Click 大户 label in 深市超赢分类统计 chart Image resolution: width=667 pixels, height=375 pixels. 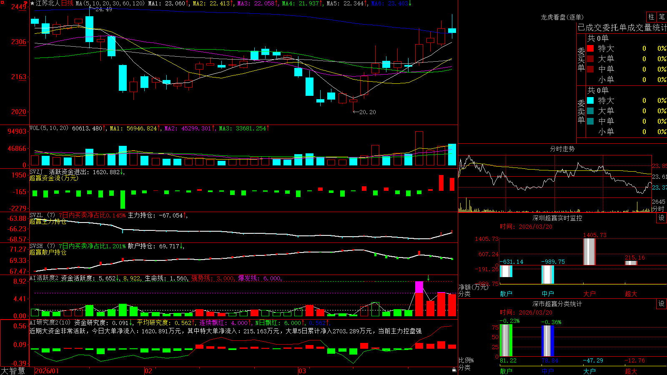point(589,371)
